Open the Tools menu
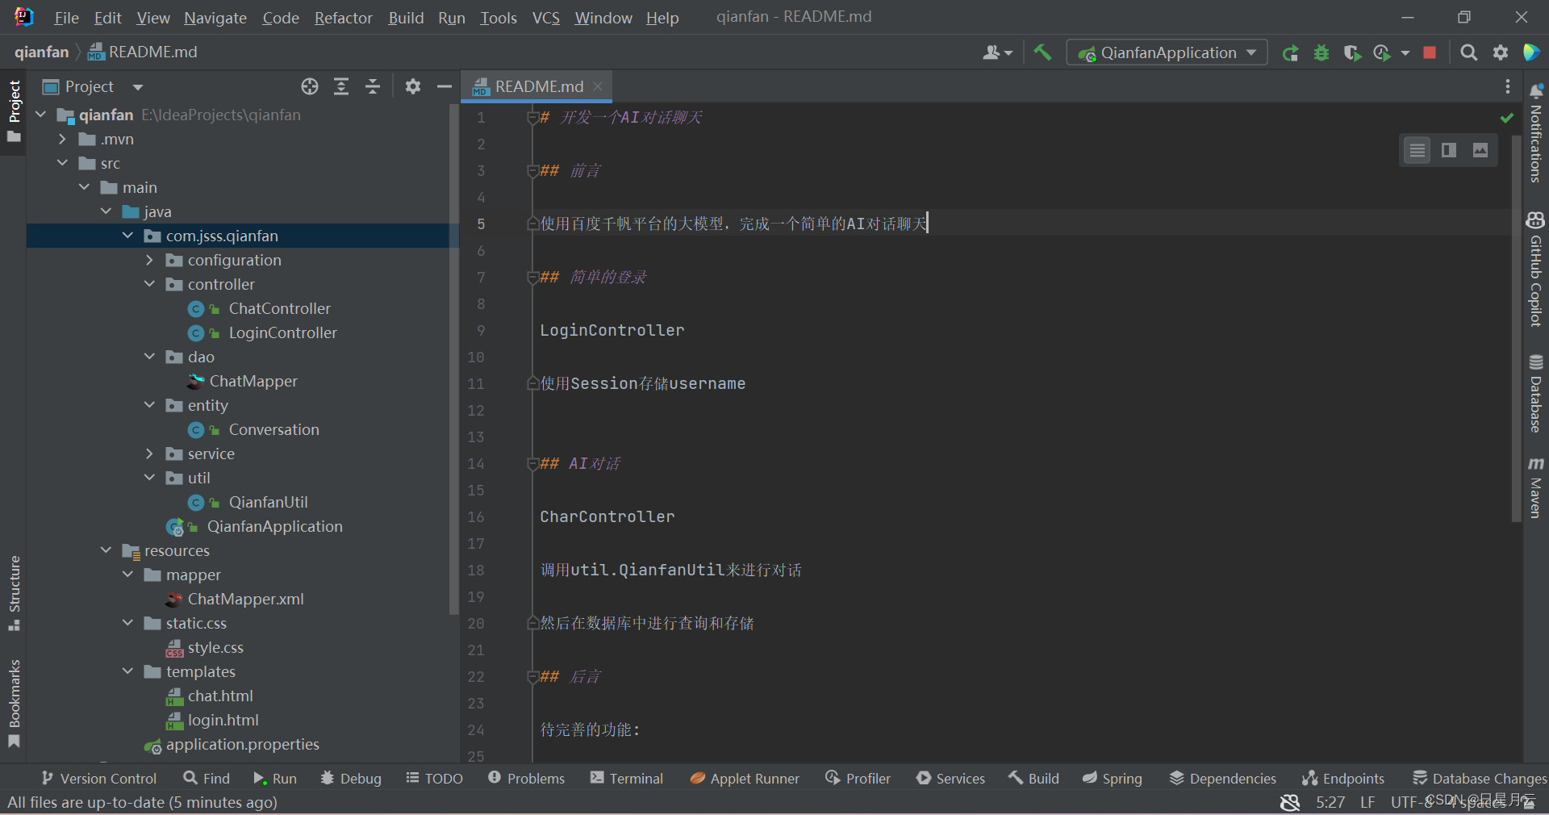The width and height of the screenshot is (1549, 815). 499,18
